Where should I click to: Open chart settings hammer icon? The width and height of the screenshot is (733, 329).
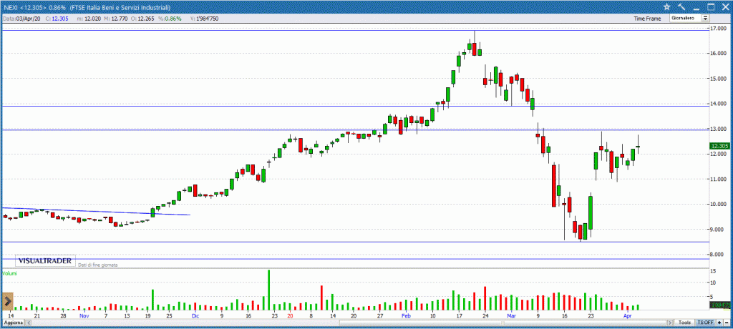pos(681,7)
